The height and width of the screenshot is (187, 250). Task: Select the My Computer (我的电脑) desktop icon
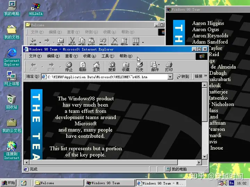click(x=12, y=8)
